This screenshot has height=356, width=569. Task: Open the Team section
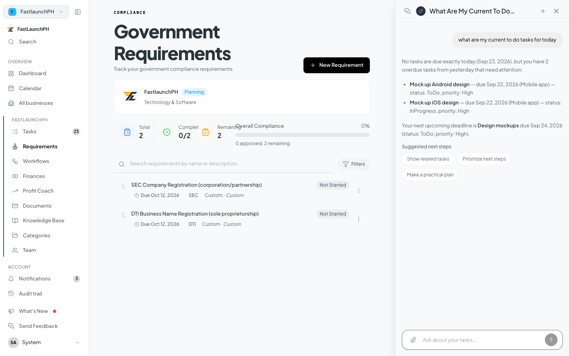(46, 250)
